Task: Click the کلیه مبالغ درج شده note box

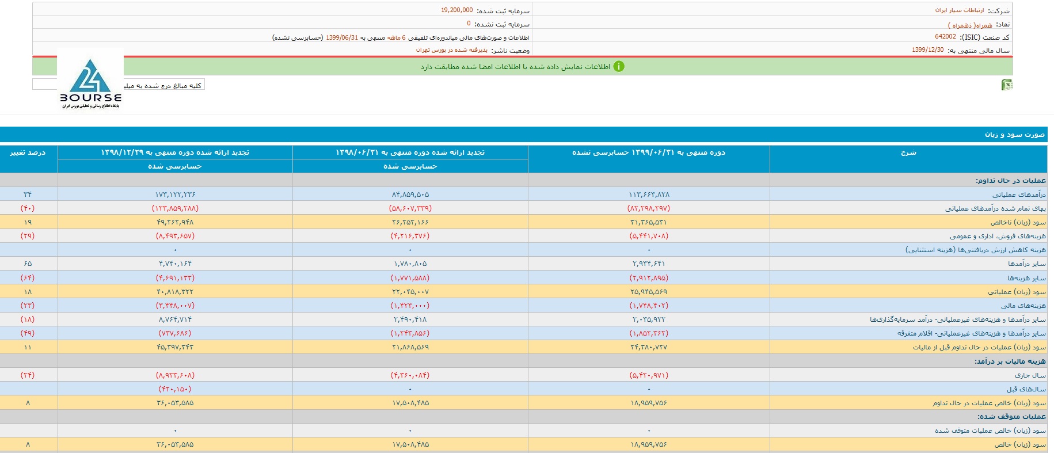Action: tap(164, 85)
